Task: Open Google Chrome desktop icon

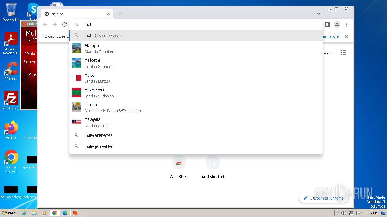Action: [x=11, y=161]
